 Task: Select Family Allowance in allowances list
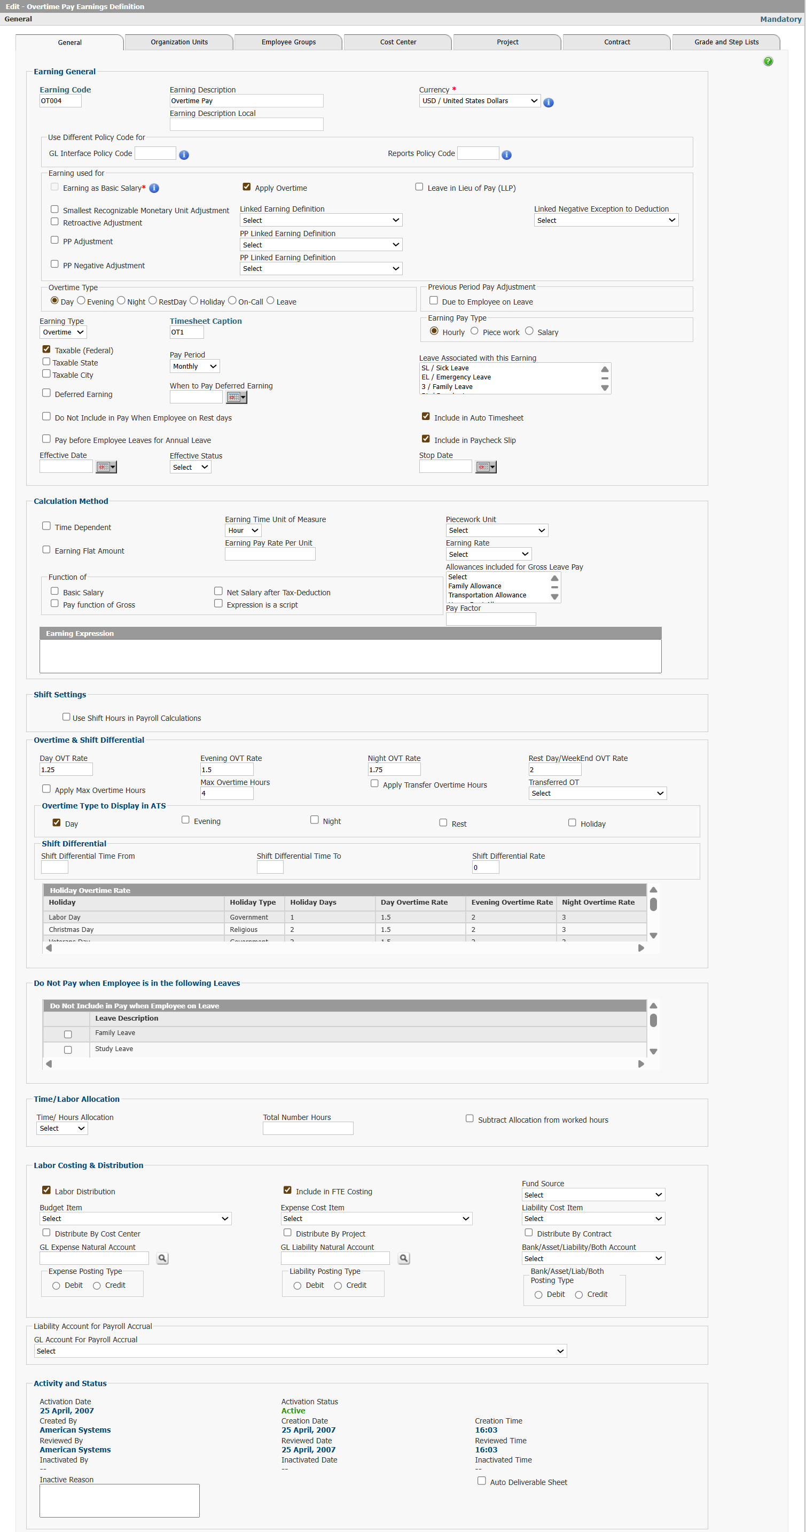pos(474,586)
